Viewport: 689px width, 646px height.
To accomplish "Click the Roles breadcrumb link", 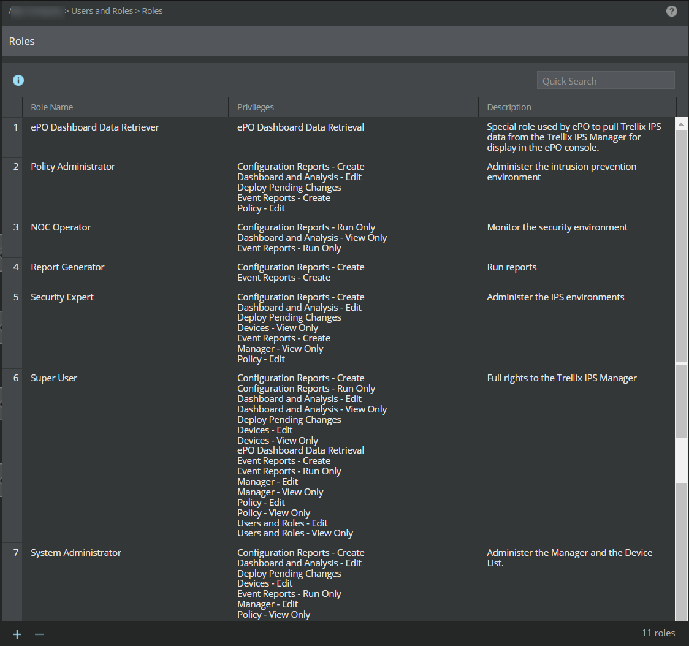I will coord(152,11).
